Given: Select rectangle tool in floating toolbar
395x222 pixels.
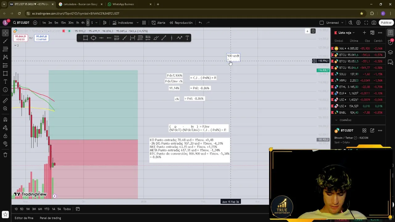Looking at the screenshot, I should coord(85,38).
